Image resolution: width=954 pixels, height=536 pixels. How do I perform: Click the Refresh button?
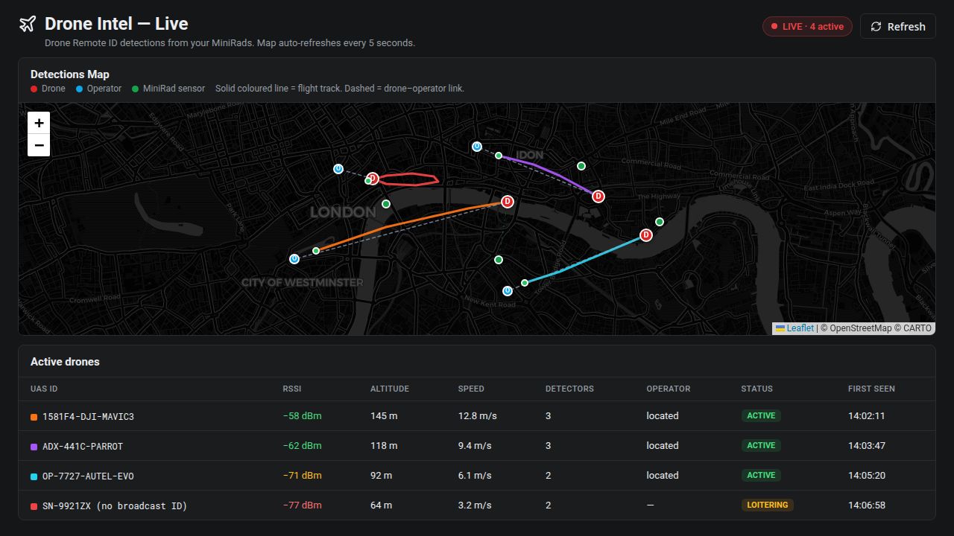[x=898, y=27]
